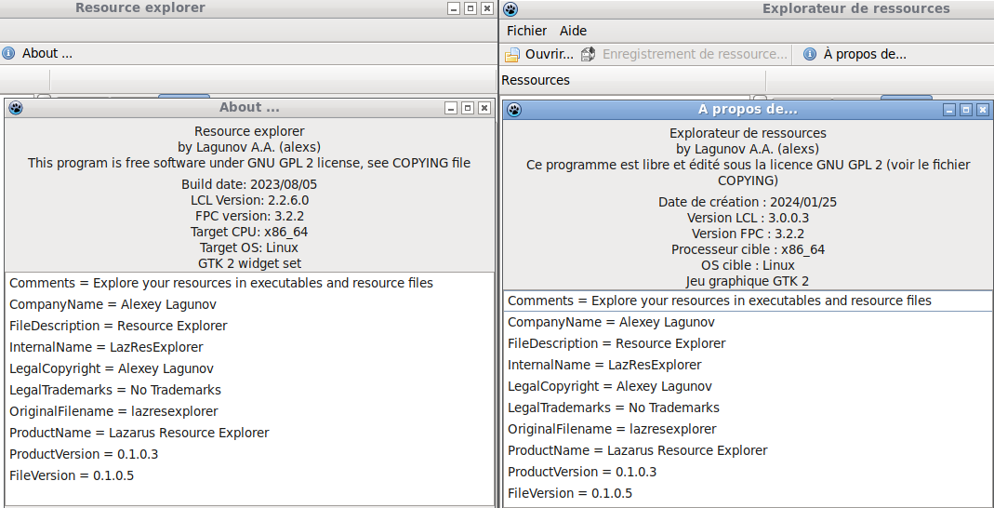Select LegalTrademarks row in About ... list
The image size is (994, 508).
tap(249, 390)
